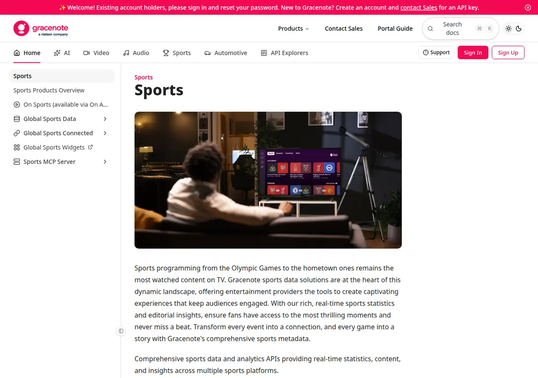Viewport: 538px width, 378px height.
Task: Click the Audio music note icon
Action: (126, 53)
